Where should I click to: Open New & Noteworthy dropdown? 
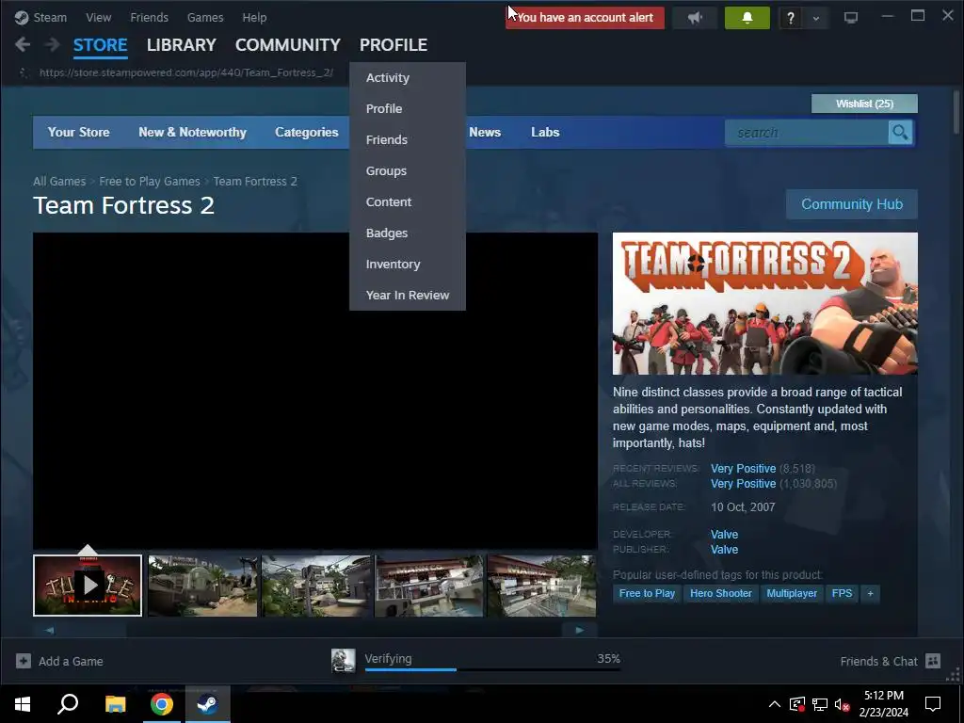click(192, 132)
